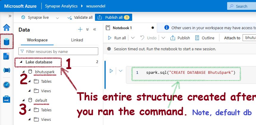Open the Develop hub document icon

[x=6, y=56]
